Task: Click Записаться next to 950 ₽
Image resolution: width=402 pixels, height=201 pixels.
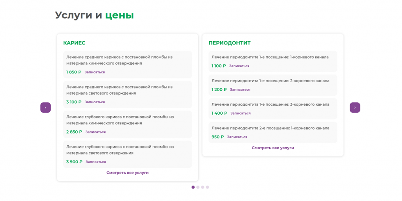Action: click(237, 137)
